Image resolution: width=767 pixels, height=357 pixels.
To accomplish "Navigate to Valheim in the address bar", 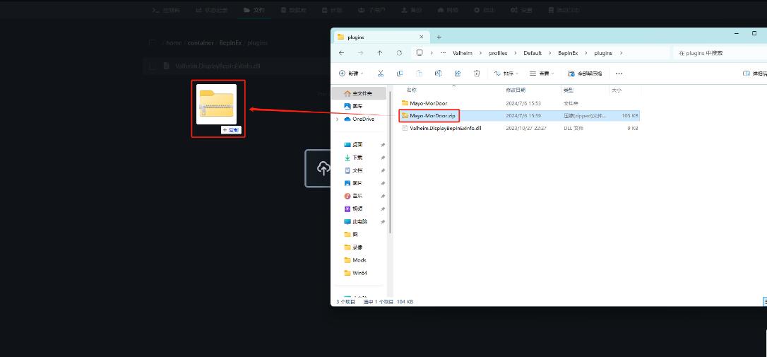I will tap(463, 53).
